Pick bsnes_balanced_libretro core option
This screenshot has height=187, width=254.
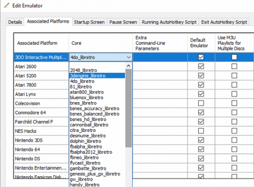coord(97,114)
